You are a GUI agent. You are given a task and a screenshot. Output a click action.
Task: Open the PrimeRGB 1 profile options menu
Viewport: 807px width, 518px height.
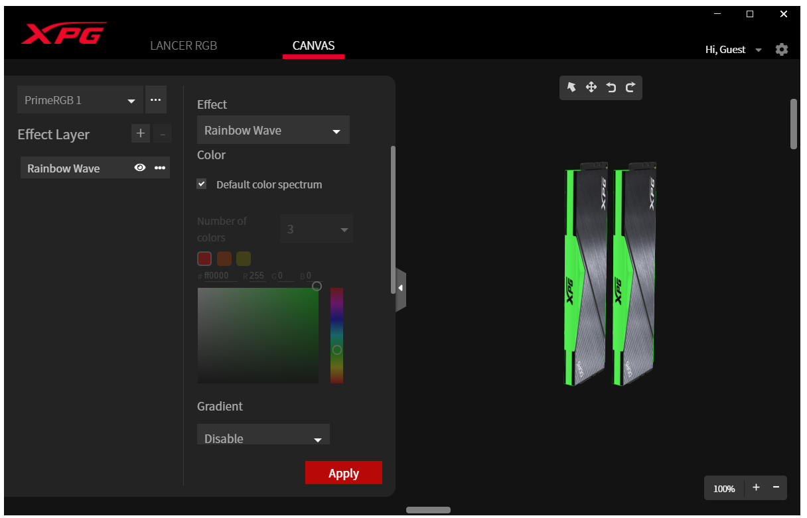(155, 100)
